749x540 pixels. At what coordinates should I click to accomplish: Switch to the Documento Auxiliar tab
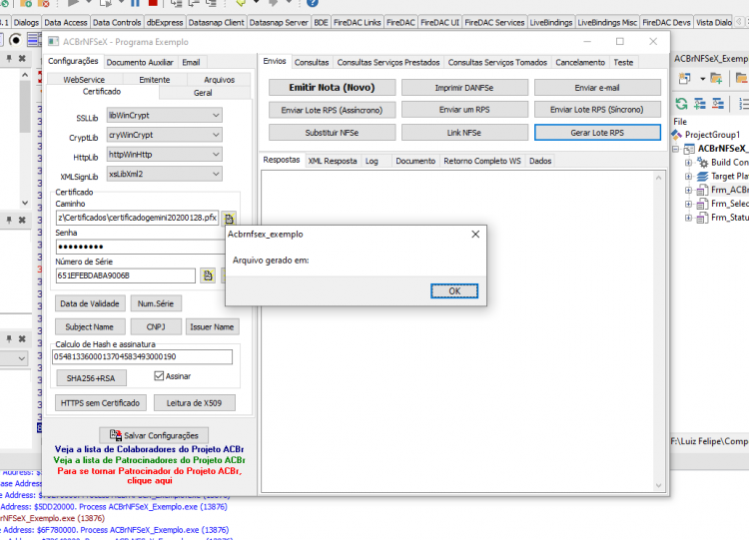tap(140, 62)
